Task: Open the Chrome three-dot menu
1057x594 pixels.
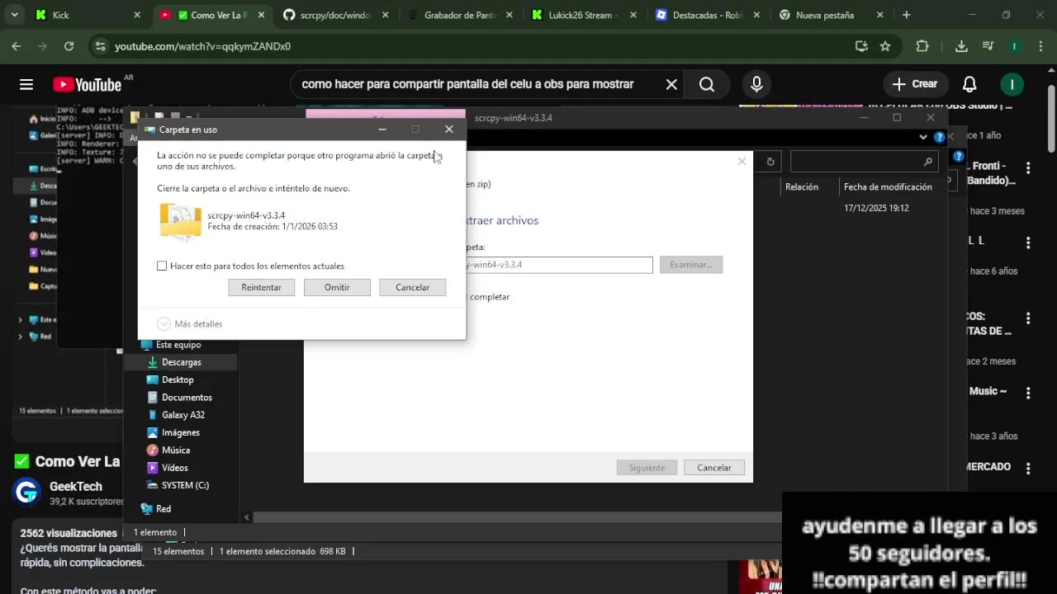Action: 1040,46
